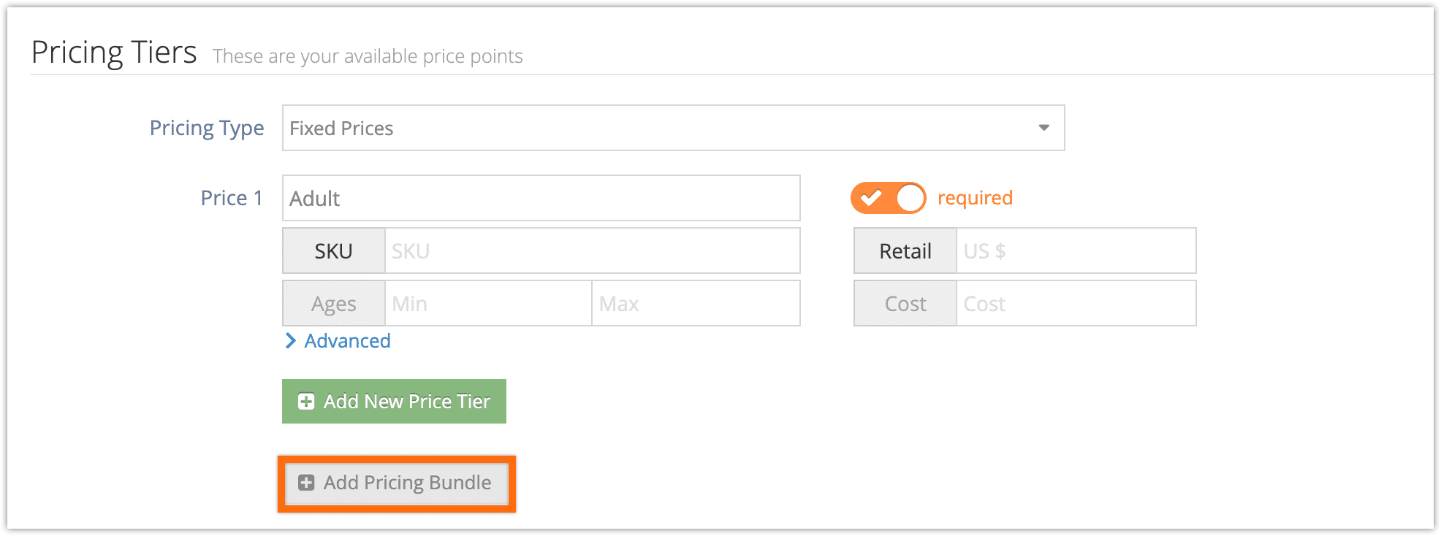
Task: Click the Add Pricing Bundle button
Action: coord(396,483)
